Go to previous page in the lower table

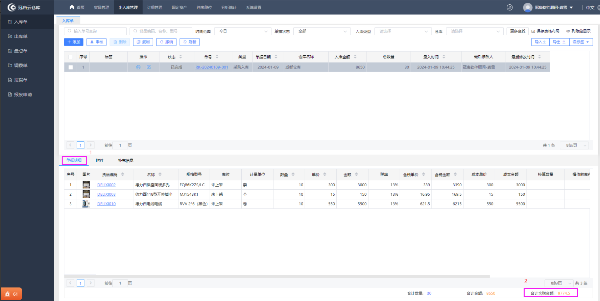coord(70,283)
